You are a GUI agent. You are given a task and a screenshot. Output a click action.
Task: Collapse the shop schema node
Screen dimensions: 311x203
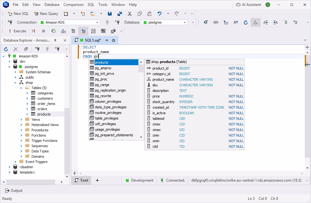(15, 83)
